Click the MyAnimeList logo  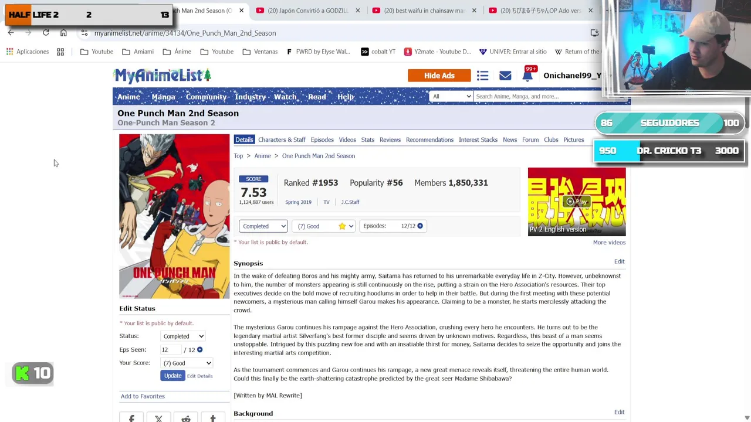tap(163, 75)
